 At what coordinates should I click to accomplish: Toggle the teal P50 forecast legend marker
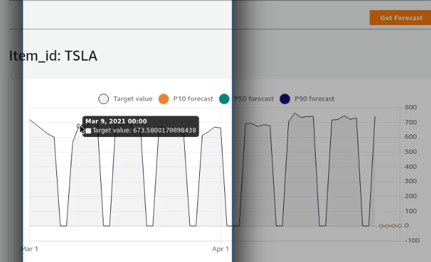tap(225, 99)
